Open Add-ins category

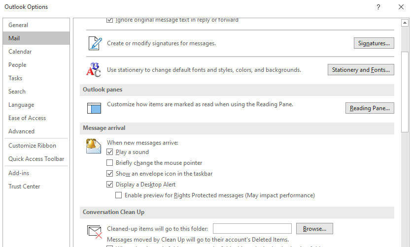(36, 173)
